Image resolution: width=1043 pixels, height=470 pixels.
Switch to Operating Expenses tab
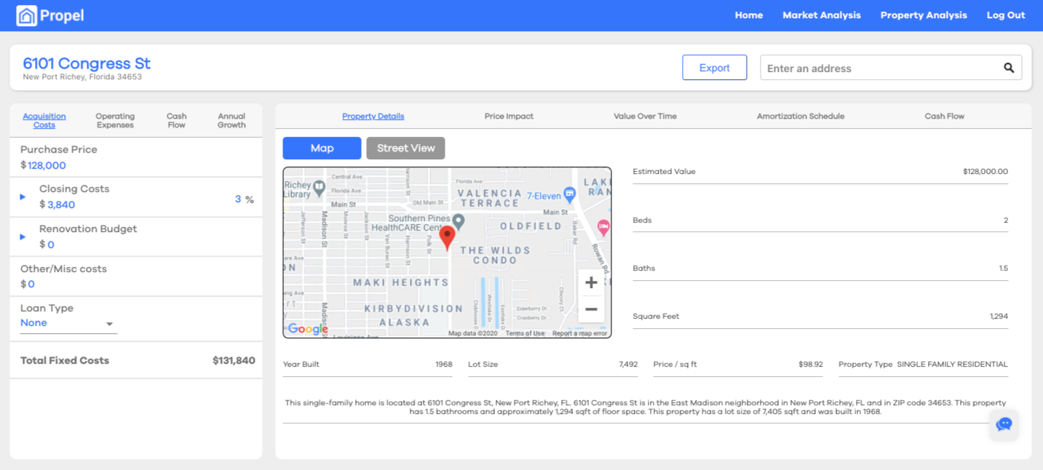pyautogui.click(x=115, y=121)
